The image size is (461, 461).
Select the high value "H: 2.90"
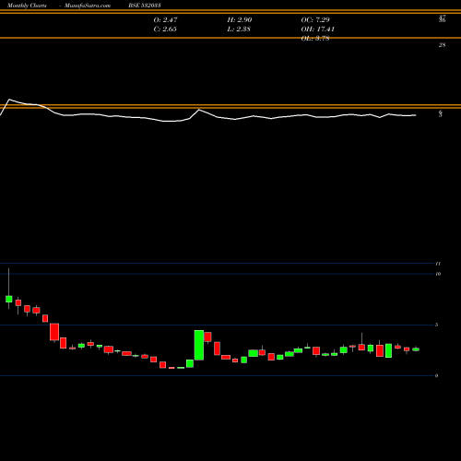240,19
